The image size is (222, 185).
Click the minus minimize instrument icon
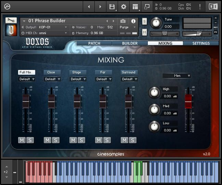[x=216, y=23]
